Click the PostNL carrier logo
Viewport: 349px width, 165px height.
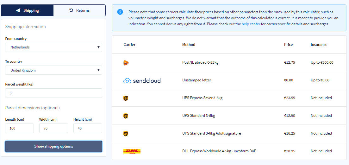point(126,63)
